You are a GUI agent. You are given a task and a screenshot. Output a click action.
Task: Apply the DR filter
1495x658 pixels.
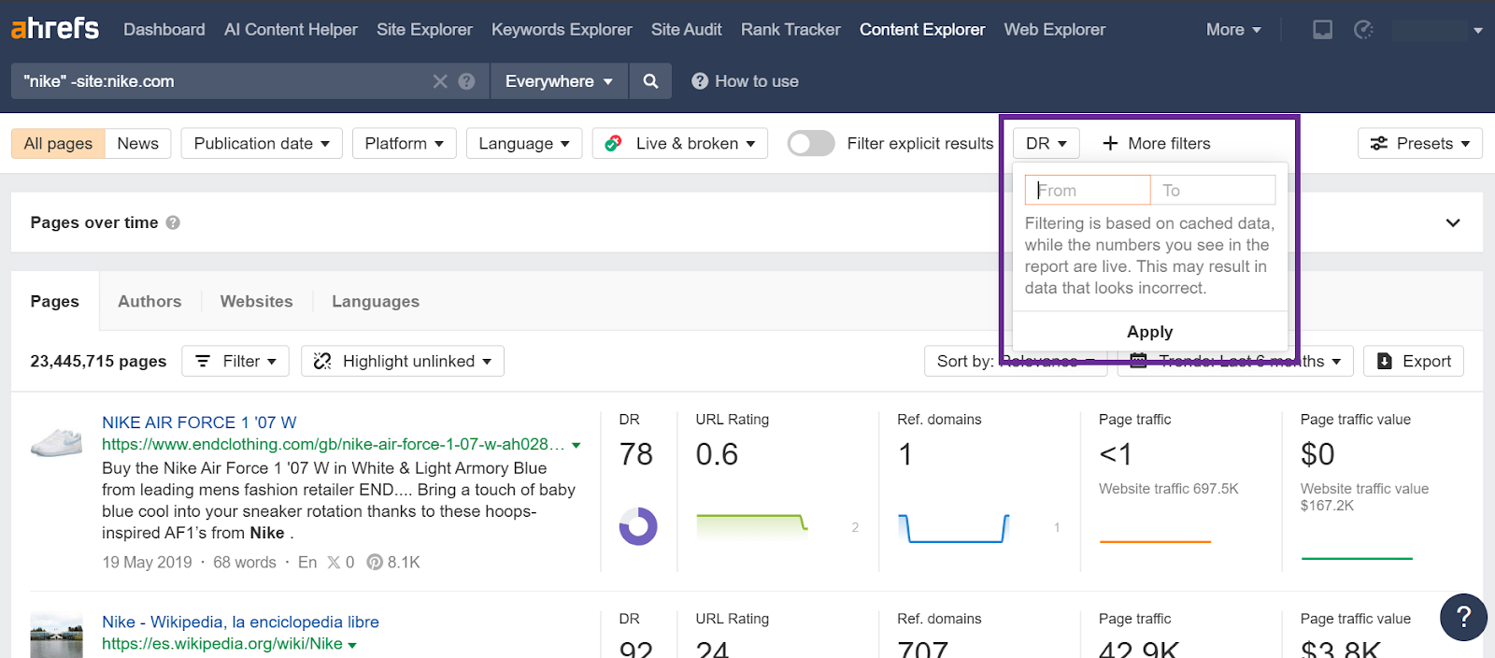tap(1150, 332)
